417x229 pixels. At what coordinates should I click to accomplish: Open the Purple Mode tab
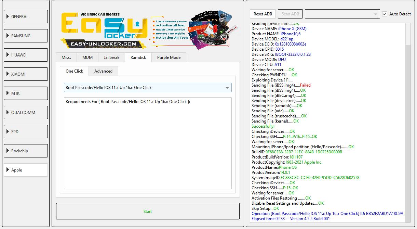(x=169, y=57)
